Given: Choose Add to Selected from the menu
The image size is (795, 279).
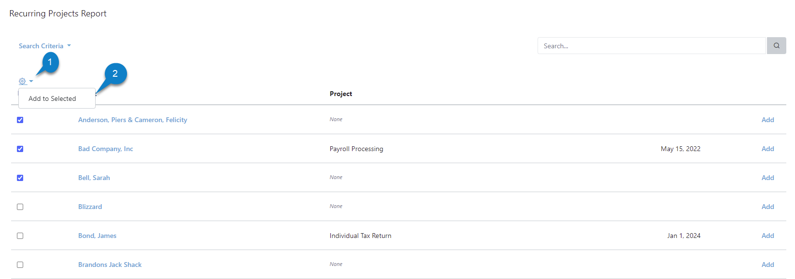Looking at the screenshot, I should [52, 98].
